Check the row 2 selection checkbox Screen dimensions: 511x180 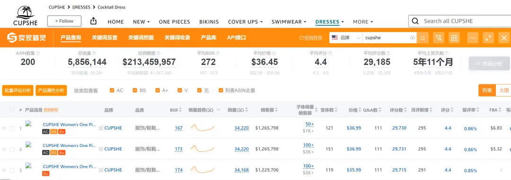12,149
